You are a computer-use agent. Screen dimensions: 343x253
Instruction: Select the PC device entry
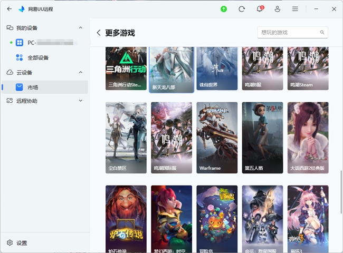click(47, 42)
